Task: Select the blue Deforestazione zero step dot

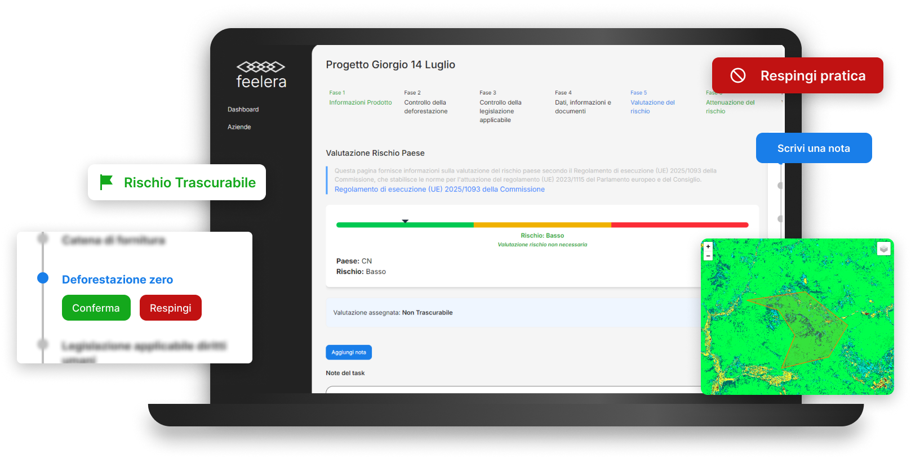Action: [43, 278]
